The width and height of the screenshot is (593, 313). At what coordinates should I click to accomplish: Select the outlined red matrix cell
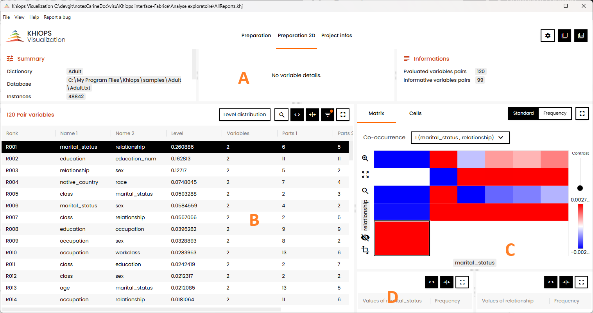click(402, 238)
